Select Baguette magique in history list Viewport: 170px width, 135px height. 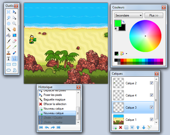[54, 99]
